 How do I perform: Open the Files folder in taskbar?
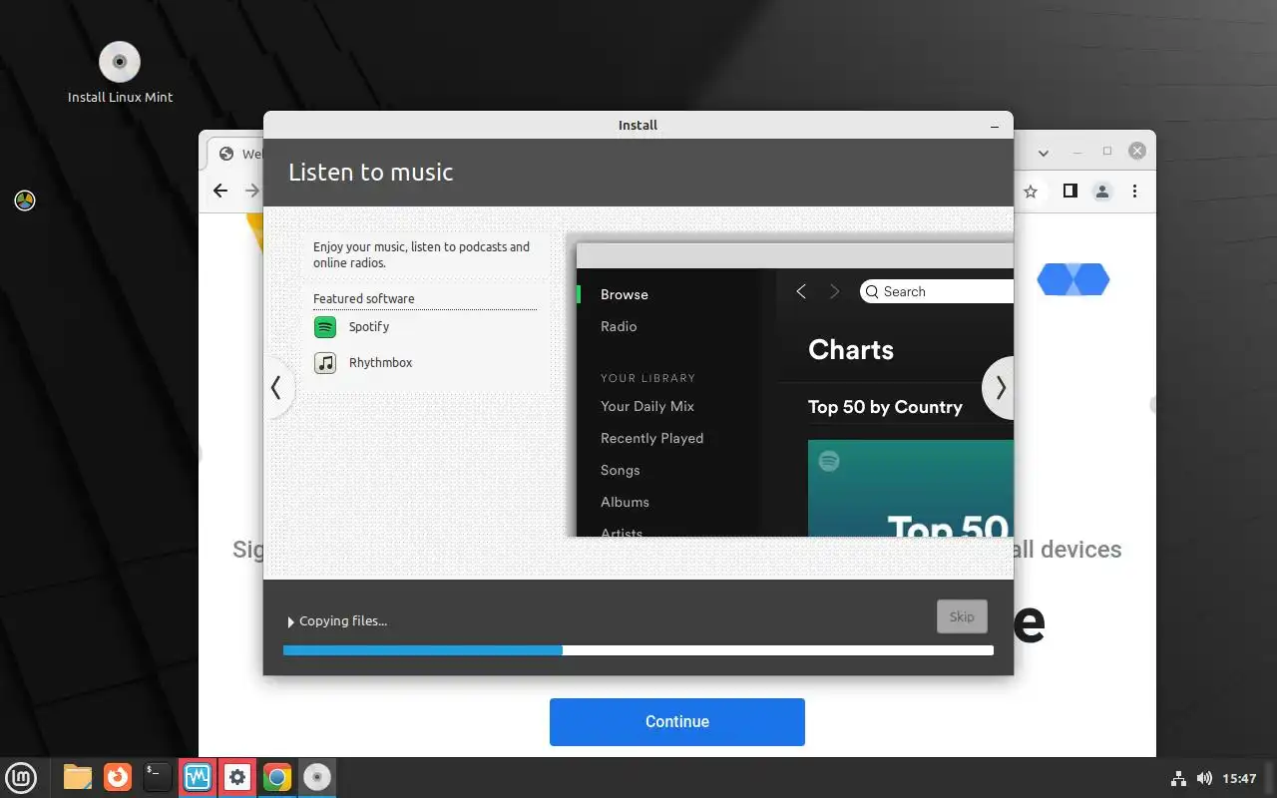coord(78,777)
